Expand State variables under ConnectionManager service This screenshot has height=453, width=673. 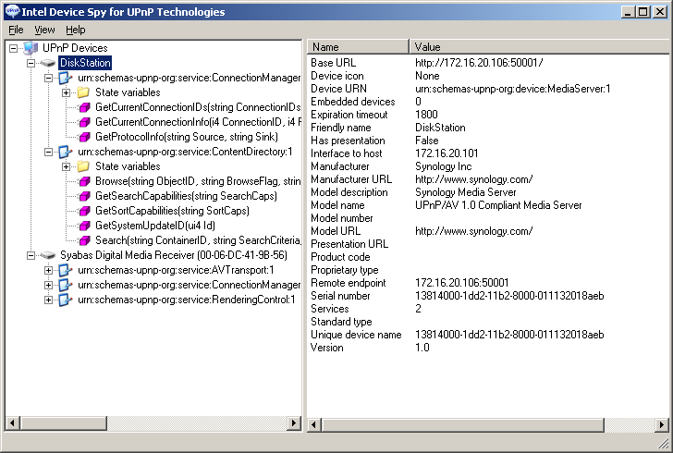[x=67, y=92]
